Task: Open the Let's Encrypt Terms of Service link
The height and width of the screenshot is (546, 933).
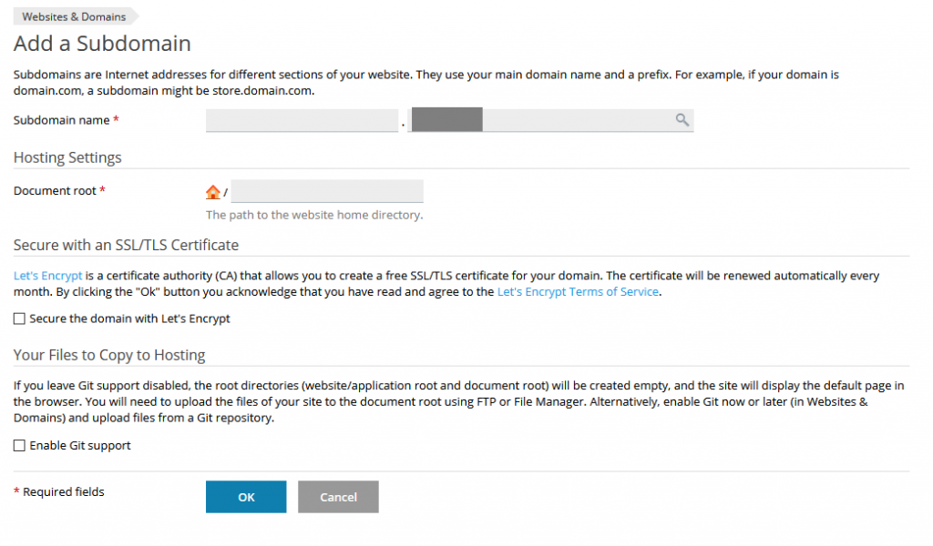Action: click(578, 292)
